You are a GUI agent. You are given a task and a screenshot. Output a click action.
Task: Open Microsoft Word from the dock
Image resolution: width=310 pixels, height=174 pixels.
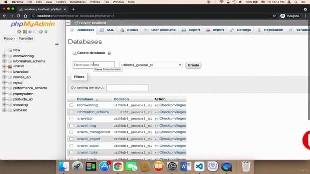pos(186,166)
